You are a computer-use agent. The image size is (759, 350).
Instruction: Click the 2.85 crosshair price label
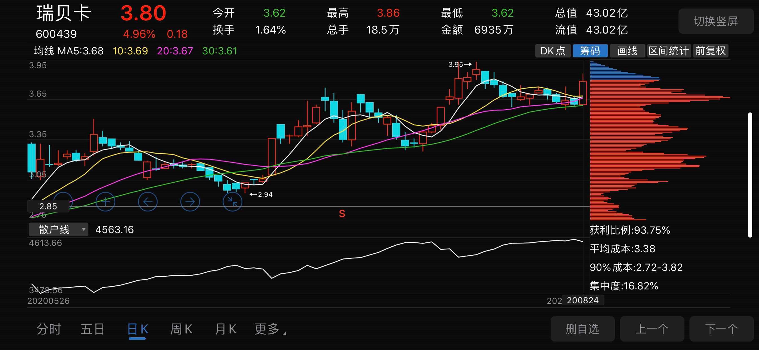[x=48, y=206]
